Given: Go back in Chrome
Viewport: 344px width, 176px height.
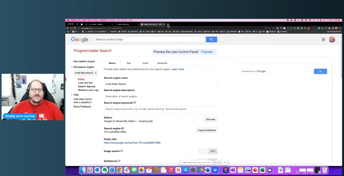Looking at the screenshot, I should click(67, 28).
